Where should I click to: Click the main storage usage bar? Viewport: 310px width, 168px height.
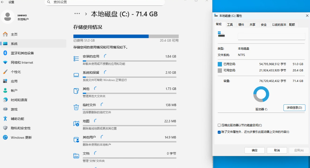(126, 36)
